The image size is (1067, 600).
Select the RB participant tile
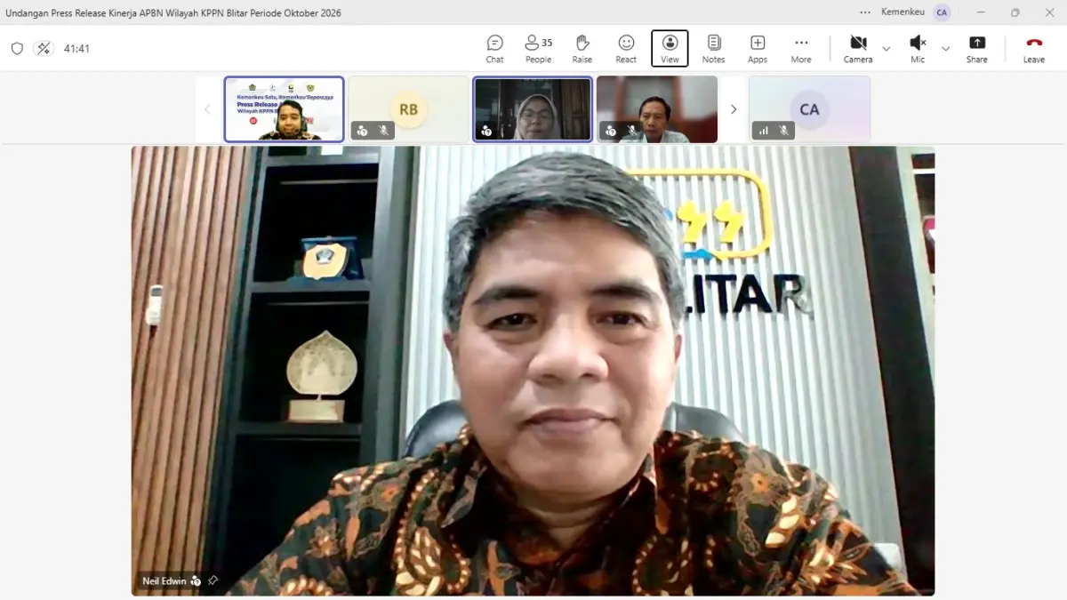point(408,109)
